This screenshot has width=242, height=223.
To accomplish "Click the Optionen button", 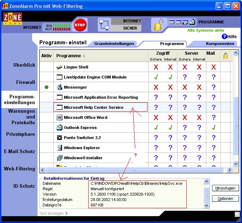I will [225, 199].
